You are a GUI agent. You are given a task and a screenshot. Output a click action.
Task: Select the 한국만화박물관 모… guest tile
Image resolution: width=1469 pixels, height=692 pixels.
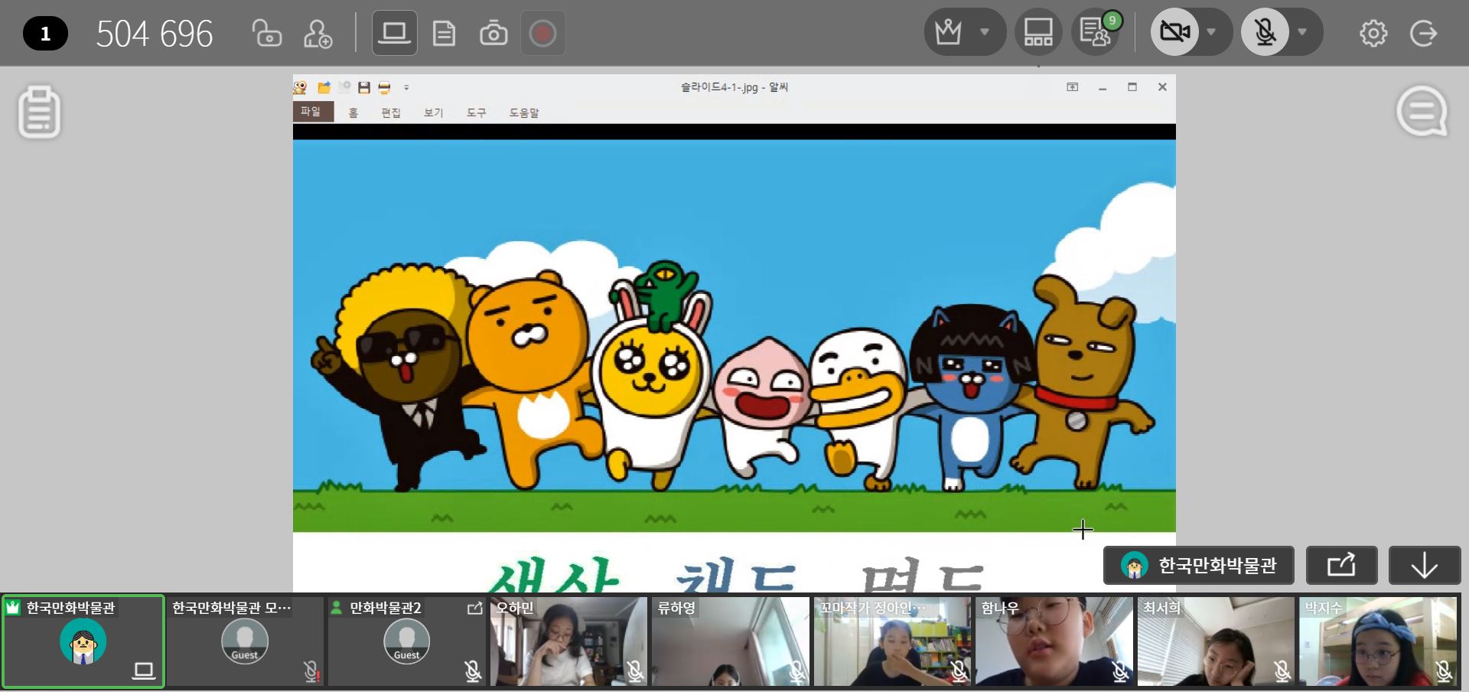pos(246,641)
